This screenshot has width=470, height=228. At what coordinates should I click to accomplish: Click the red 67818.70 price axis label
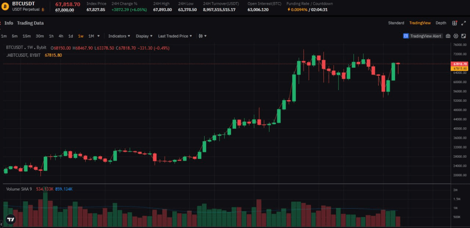(x=460, y=64)
